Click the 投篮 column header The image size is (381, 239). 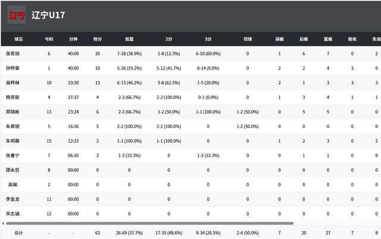(x=129, y=39)
